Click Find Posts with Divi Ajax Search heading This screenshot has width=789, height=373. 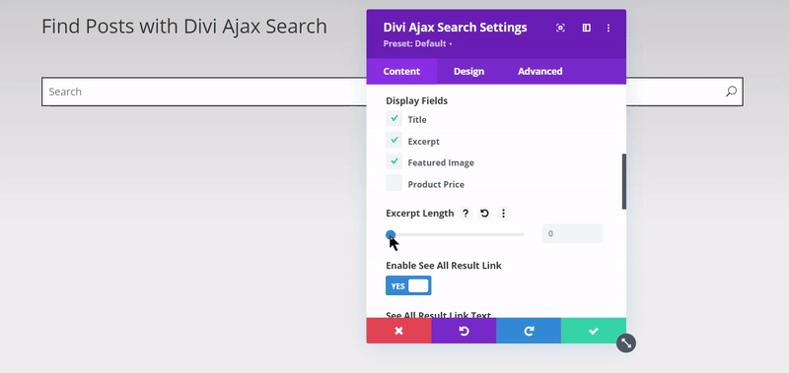click(184, 27)
